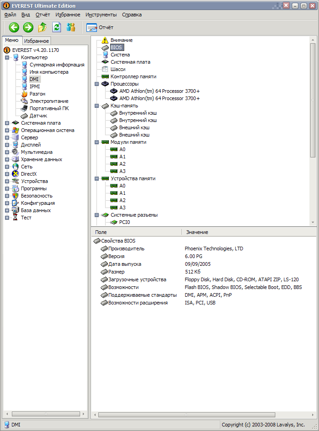This screenshot has height=431, width=319.
Task: Expand the Хранение данных node
Action: [x=7, y=159]
